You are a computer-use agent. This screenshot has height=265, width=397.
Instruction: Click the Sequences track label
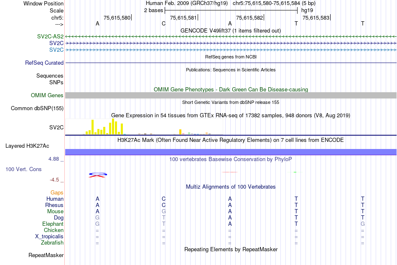coord(50,76)
